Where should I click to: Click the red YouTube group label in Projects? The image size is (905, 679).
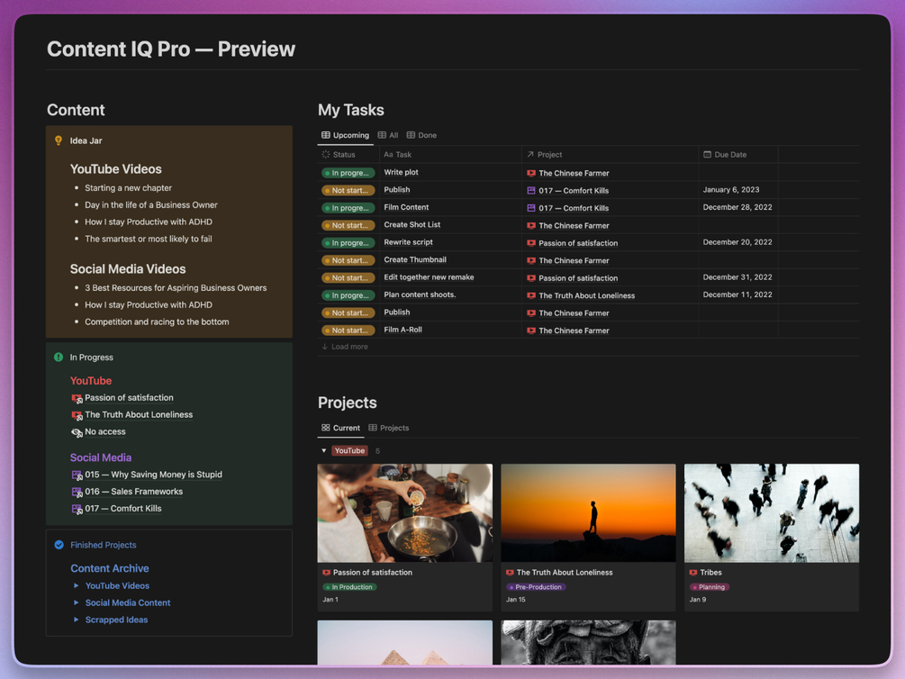[x=349, y=450]
